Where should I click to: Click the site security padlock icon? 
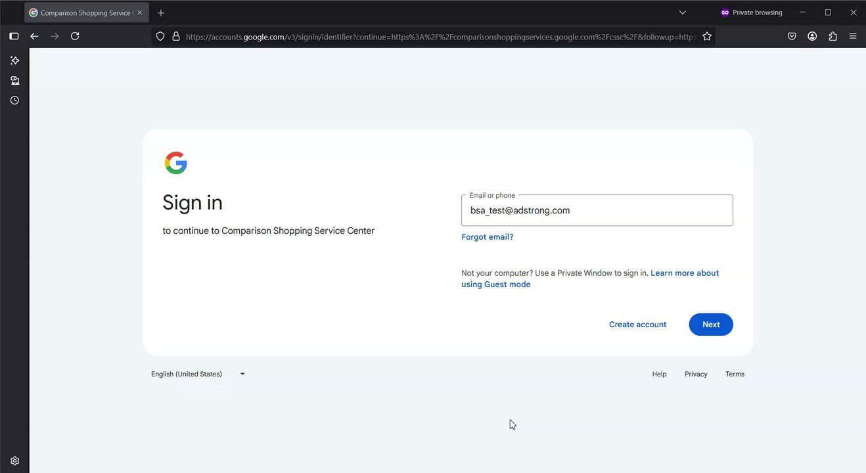[x=175, y=37]
